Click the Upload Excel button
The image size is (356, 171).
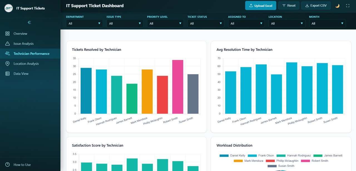261,6
